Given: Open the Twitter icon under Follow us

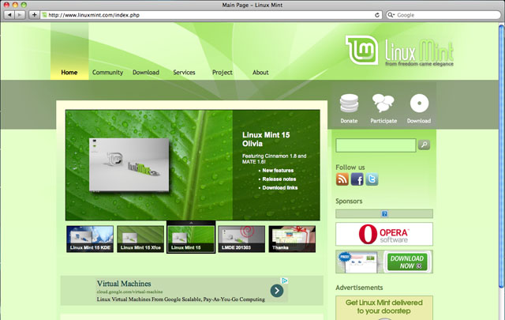Looking at the screenshot, I should tap(372, 179).
